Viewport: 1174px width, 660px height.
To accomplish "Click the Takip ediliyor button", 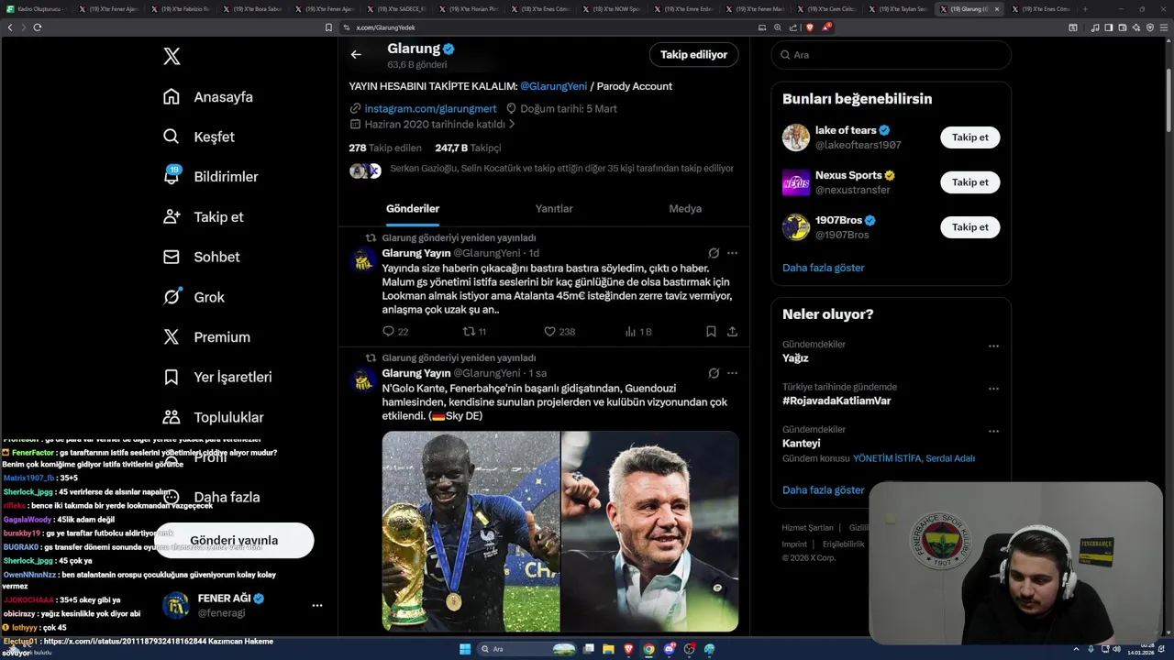I will (x=694, y=55).
